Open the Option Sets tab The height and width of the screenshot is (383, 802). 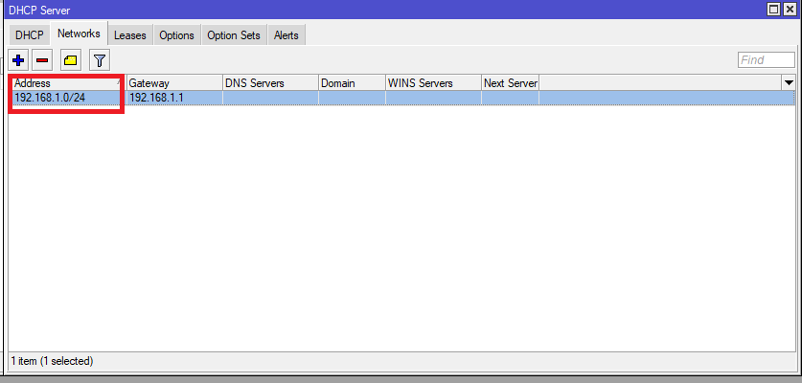(234, 35)
